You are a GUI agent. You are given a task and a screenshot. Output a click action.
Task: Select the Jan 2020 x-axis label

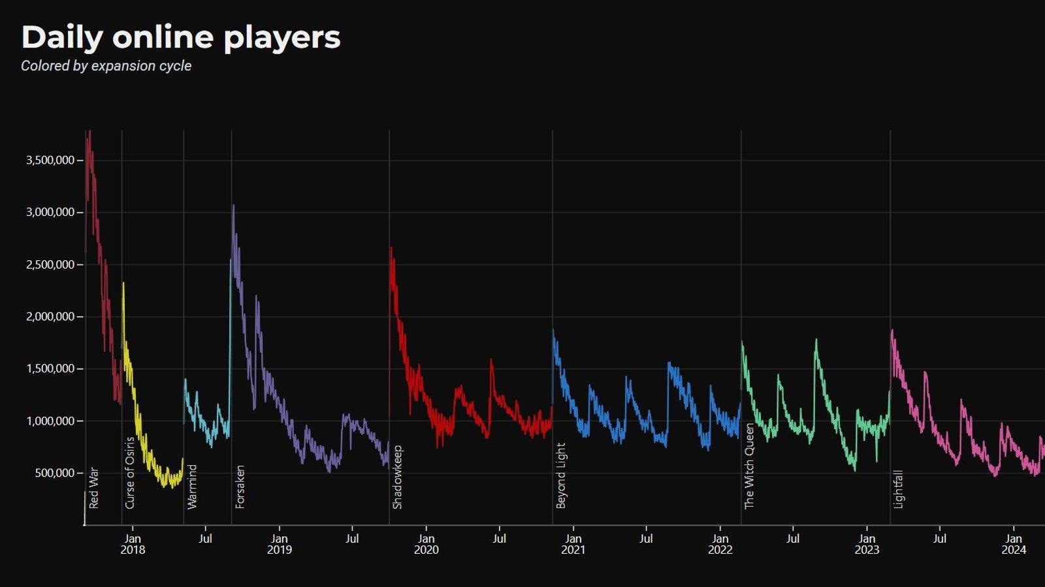[426, 544]
